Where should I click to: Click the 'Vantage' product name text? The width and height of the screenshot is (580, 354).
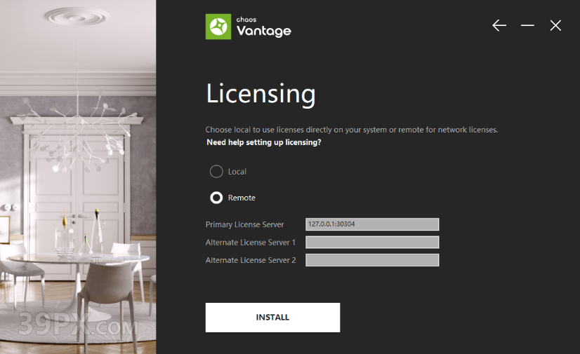coord(264,31)
